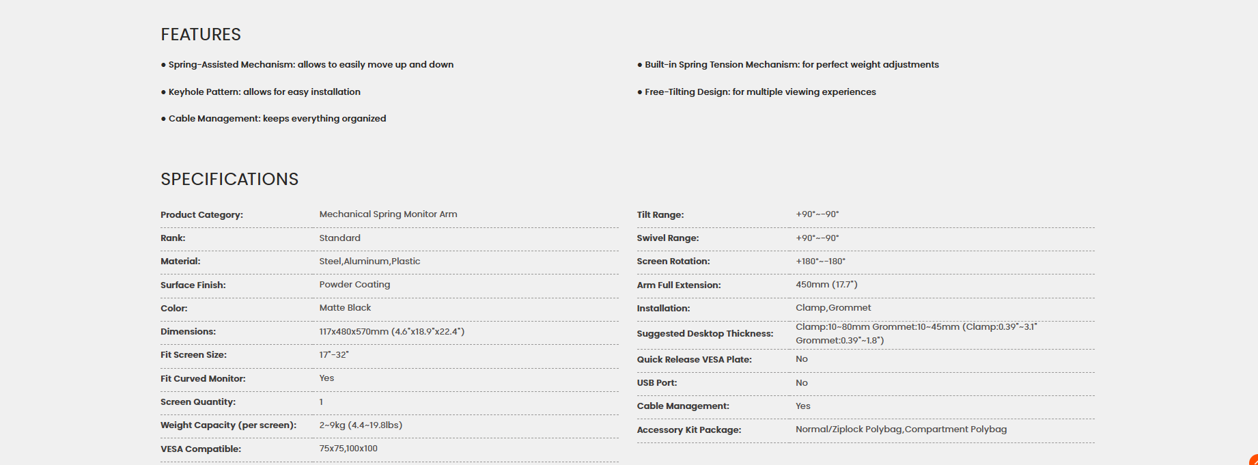Click the Weight Capacity 2~9kg value
This screenshot has height=465, width=1258.
(x=361, y=425)
